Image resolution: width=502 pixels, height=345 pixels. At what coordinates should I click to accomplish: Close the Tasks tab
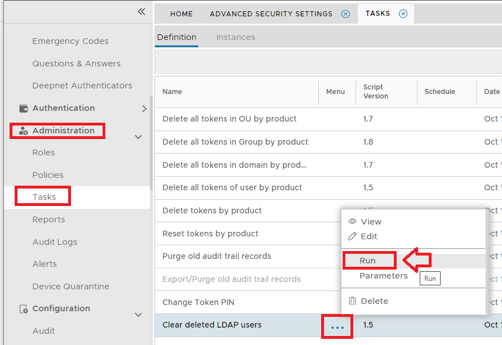(403, 14)
